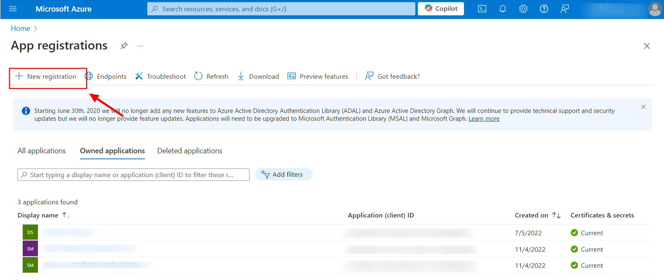Click the "3 applications found" text

click(x=47, y=202)
